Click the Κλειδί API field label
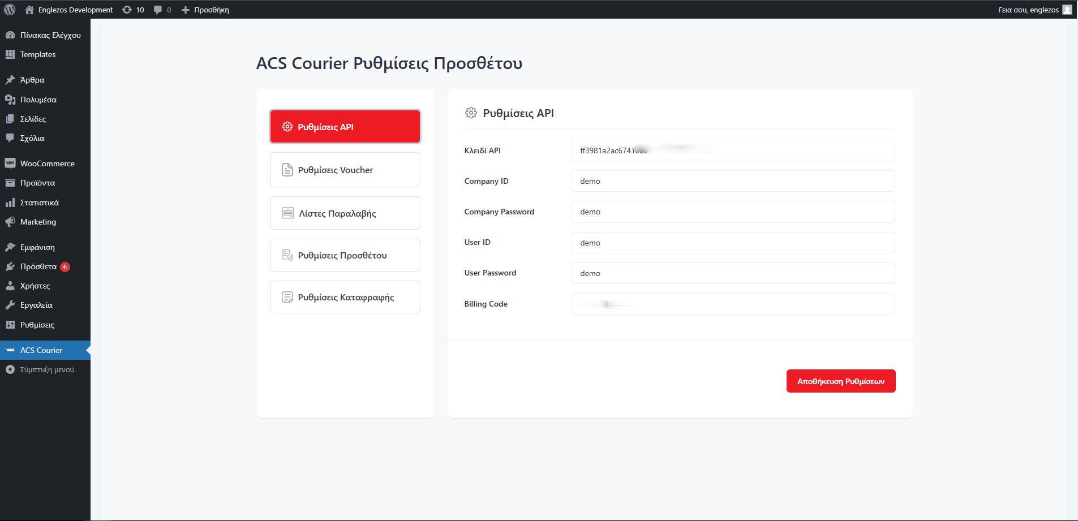The height and width of the screenshot is (521, 1078). pos(482,150)
